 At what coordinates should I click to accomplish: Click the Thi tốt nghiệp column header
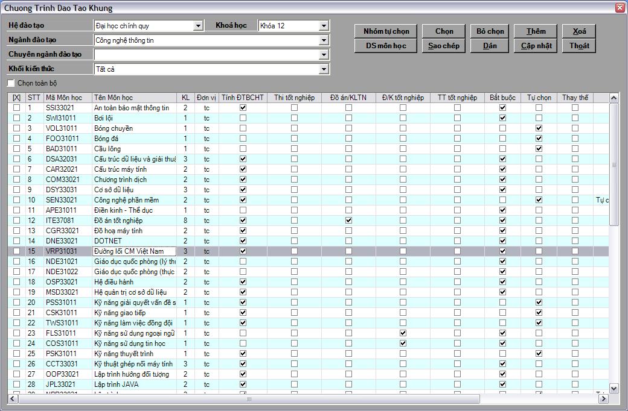(x=295, y=98)
